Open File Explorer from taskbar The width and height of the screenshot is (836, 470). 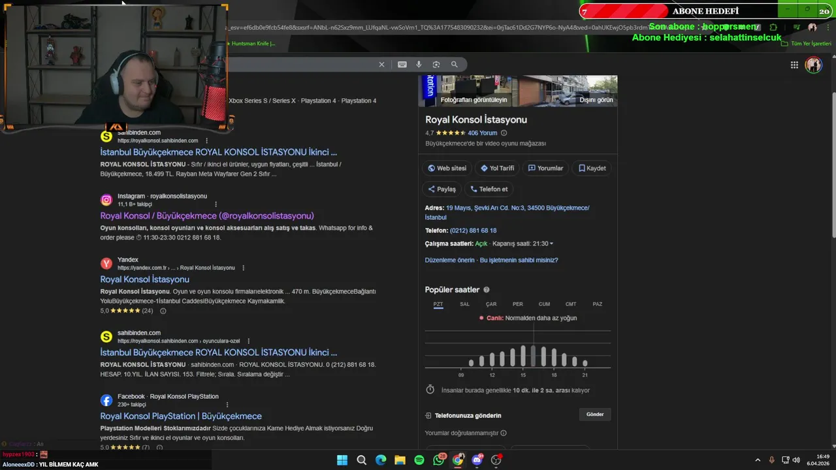tap(400, 460)
